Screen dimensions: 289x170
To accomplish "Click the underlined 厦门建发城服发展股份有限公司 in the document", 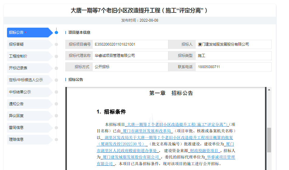I will pos(131,157).
